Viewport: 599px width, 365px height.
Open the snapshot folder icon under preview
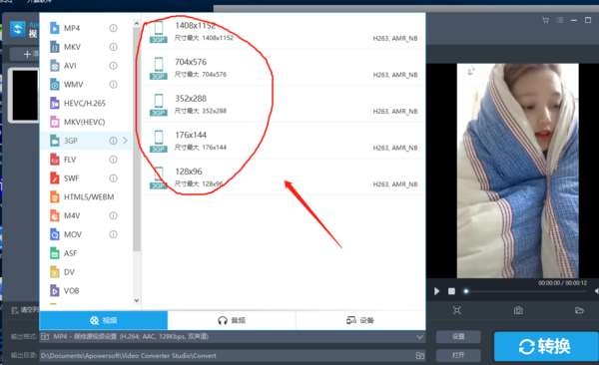(x=579, y=310)
